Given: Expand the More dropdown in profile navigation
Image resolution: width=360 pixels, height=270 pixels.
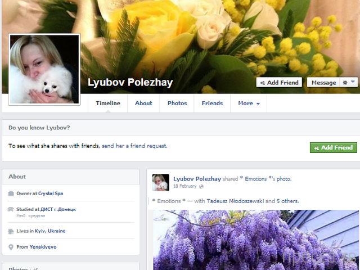Looking at the screenshot, I should (x=249, y=103).
